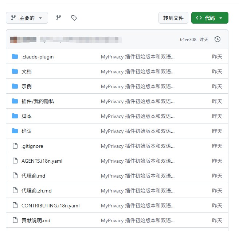Open commit message in 确认 row
The height and width of the screenshot is (231, 239).
pos(138,131)
